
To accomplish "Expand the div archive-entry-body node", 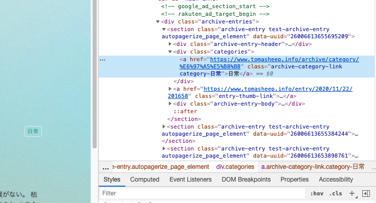I will 170,104.
